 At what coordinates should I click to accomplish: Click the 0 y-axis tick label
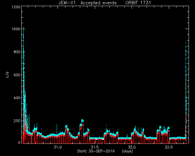click(x=19, y=142)
